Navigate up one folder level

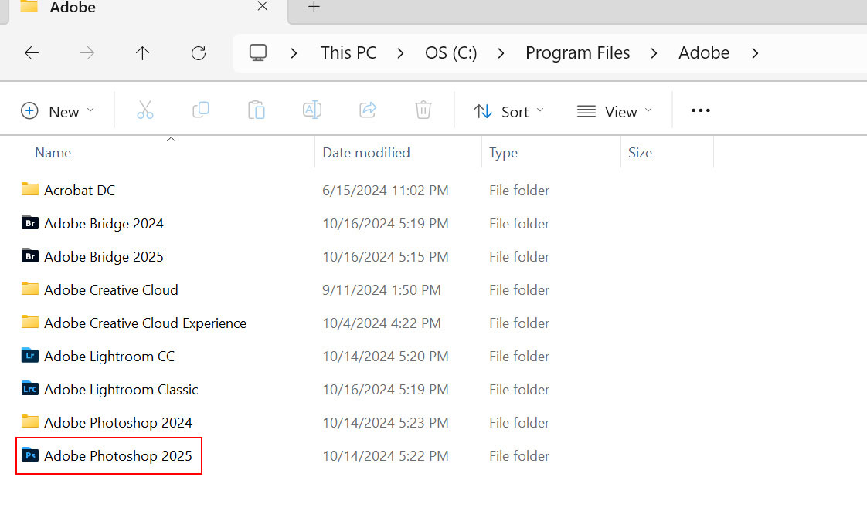point(142,52)
